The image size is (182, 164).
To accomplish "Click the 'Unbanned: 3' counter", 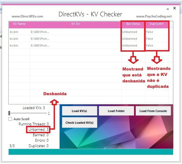I will pyautogui.click(x=38, y=130).
